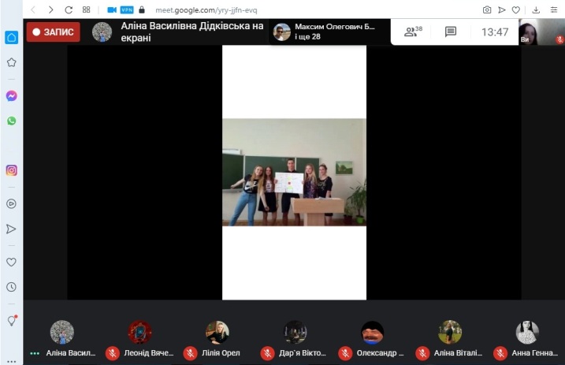Select the meet.google.com address field
Screen dimensions: 565x365
(x=206, y=10)
